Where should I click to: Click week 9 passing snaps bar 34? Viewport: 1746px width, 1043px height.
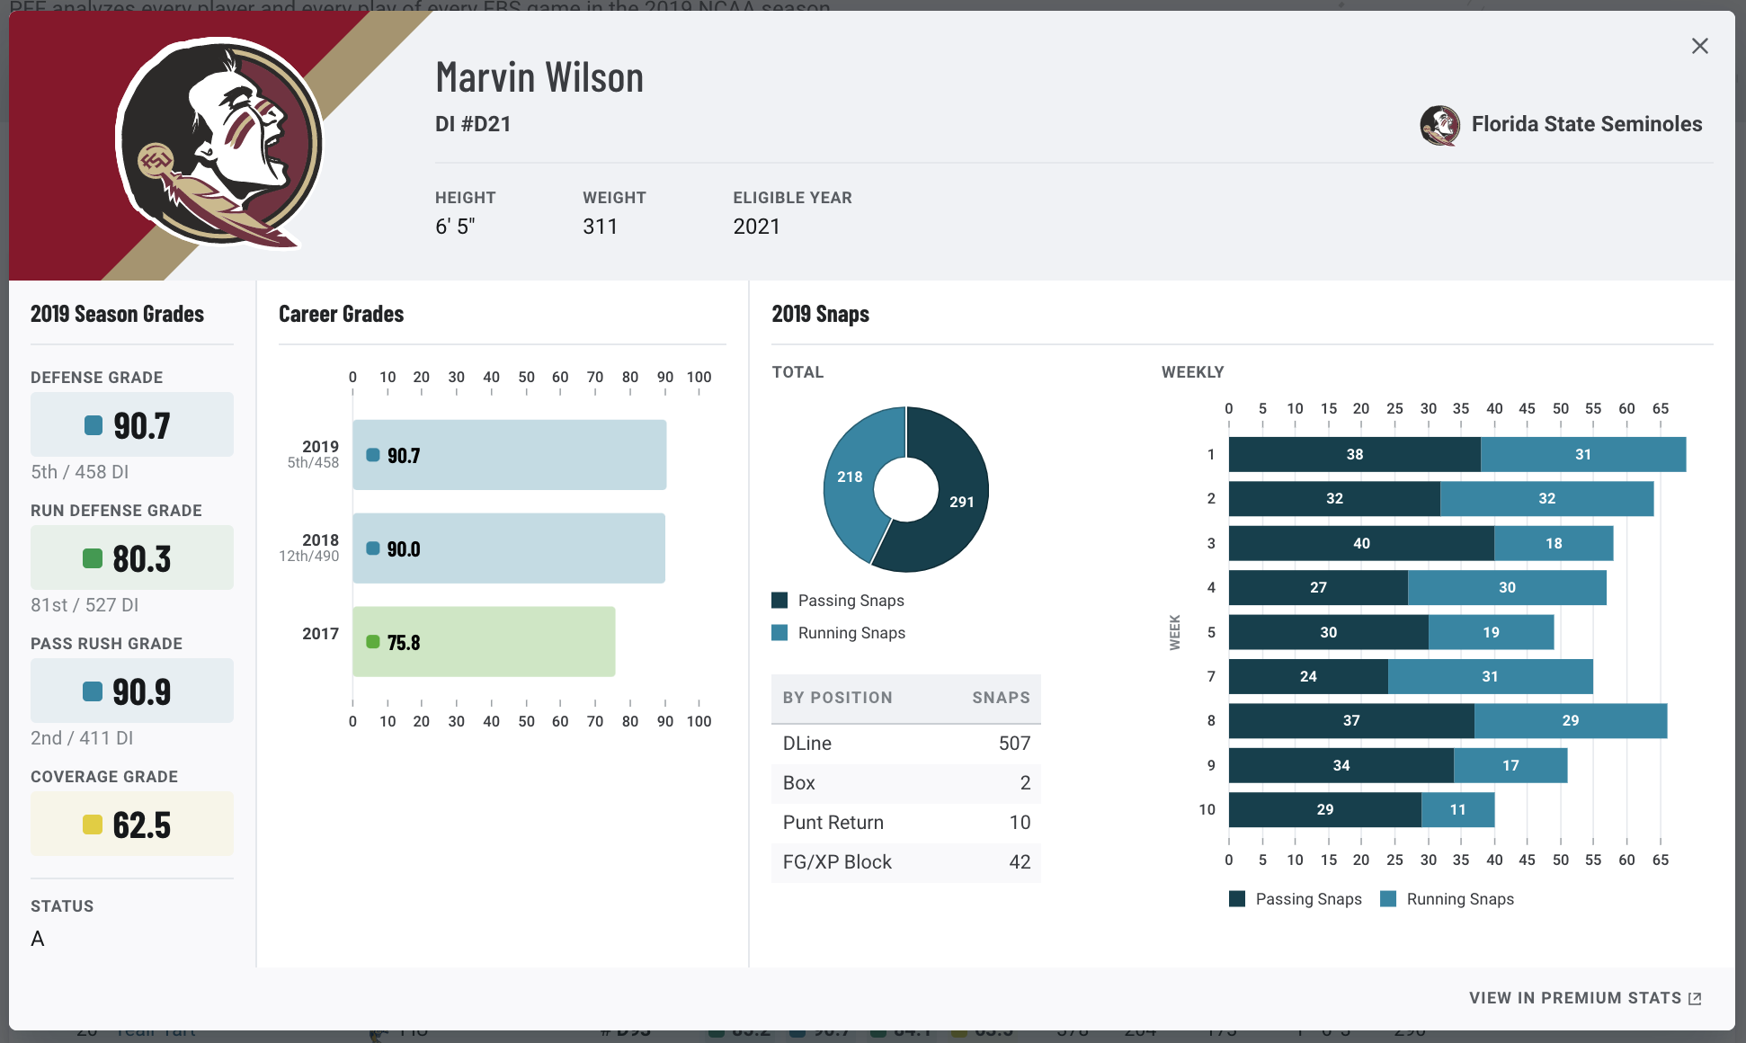coord(1341,765)
